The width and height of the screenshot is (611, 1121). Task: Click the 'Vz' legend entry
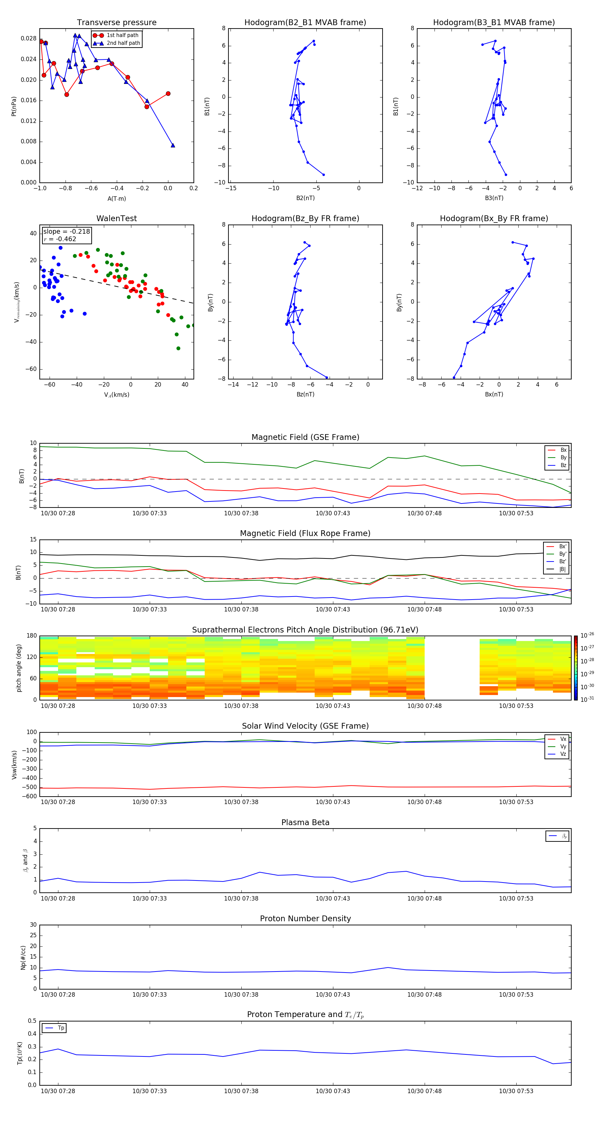(x=557, y=754)
